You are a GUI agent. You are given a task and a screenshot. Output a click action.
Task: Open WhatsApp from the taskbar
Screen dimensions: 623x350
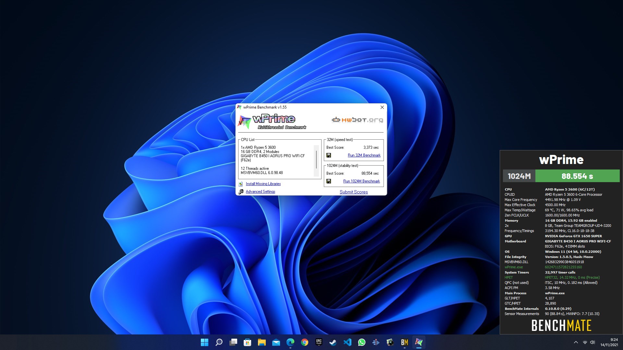(x=362, y=342)
